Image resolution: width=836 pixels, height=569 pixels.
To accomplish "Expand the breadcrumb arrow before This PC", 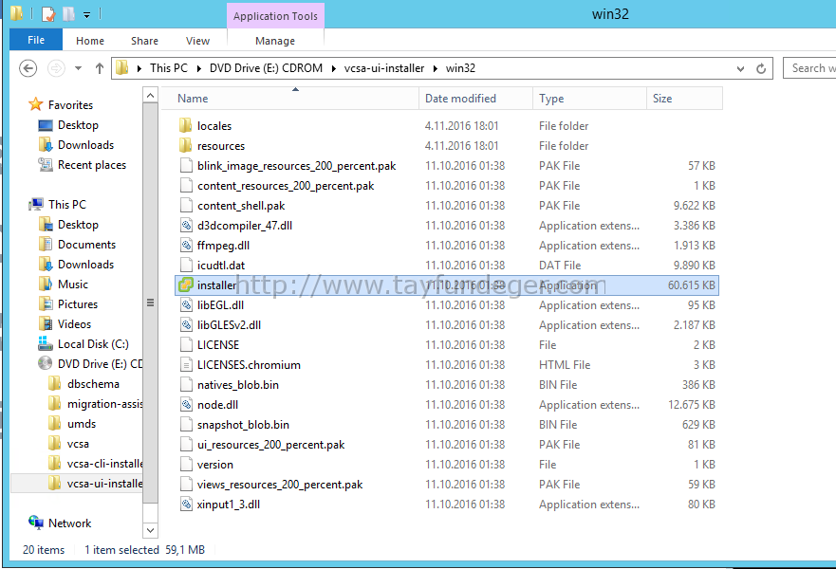I will pos(139,68).
